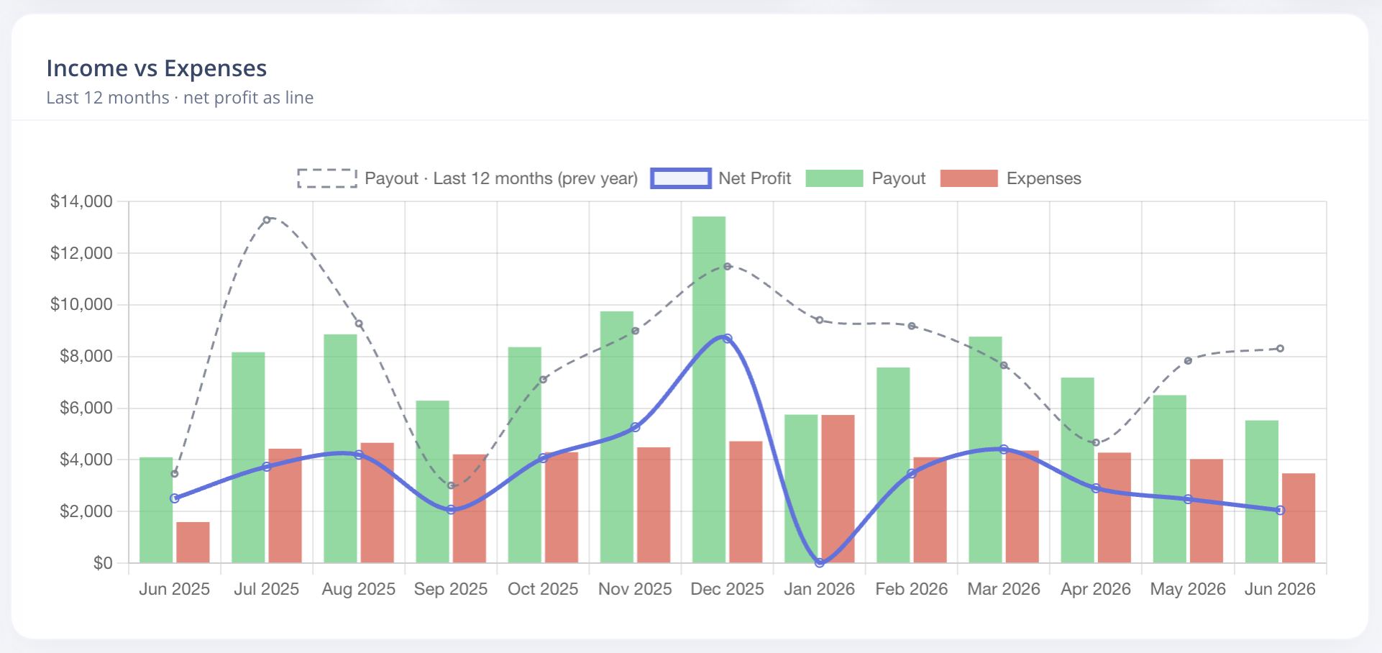Select the Aug 2025 red Expenses bar
The height and width of the screenshot is (653, 1382).
(377, 503)
